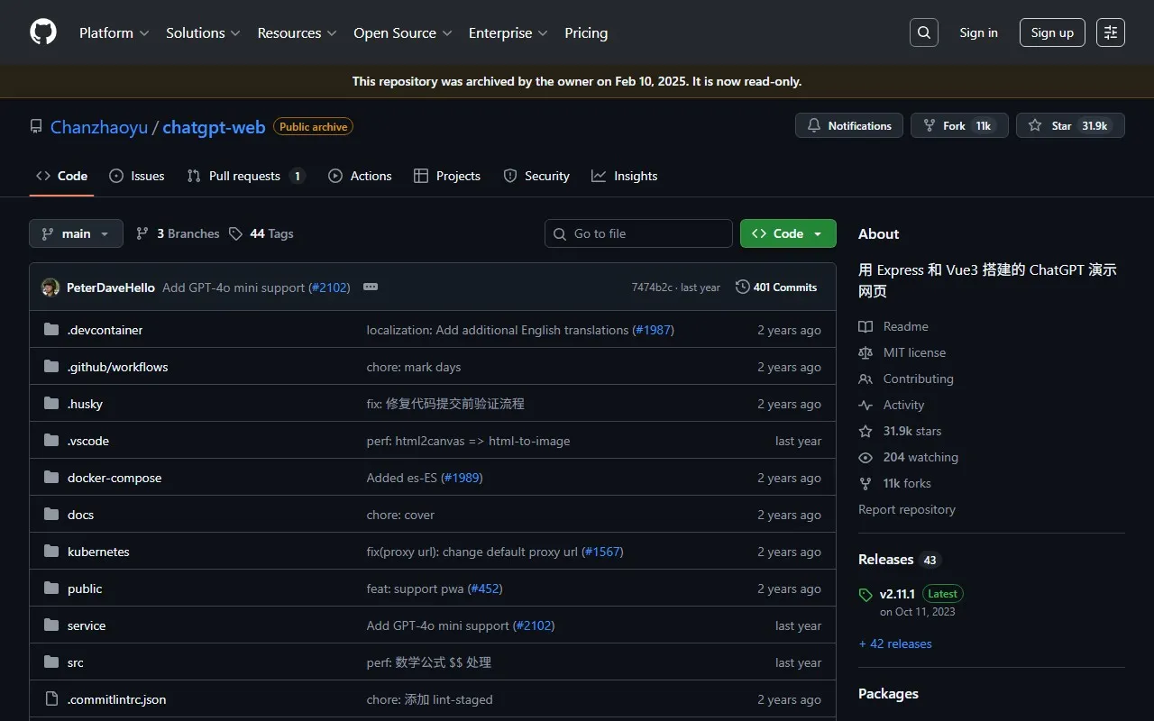Switch to the Pull requests tab
Screen dimensions: 1154x721
click(245, 176)
